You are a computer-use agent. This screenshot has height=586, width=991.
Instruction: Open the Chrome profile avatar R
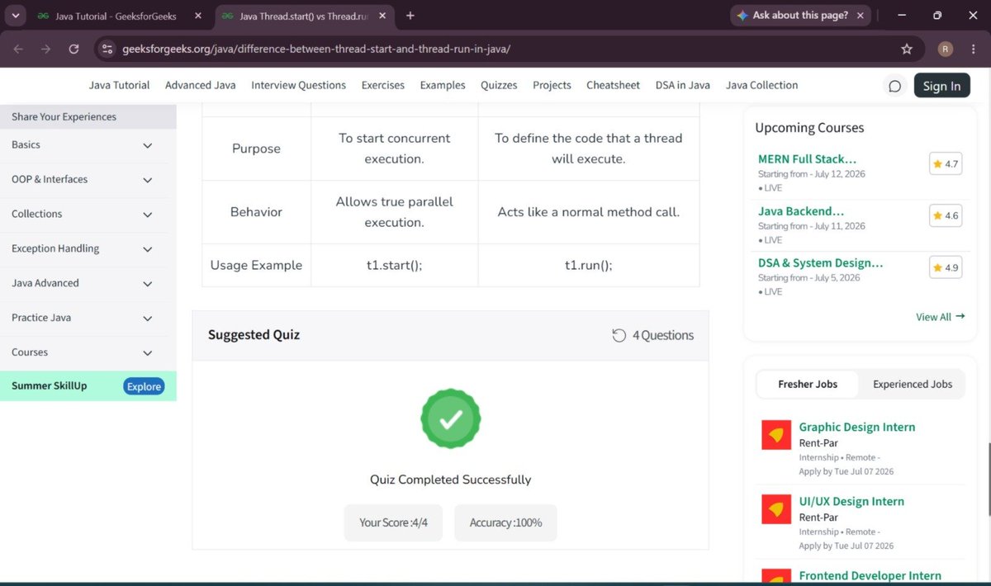point(946,49)
